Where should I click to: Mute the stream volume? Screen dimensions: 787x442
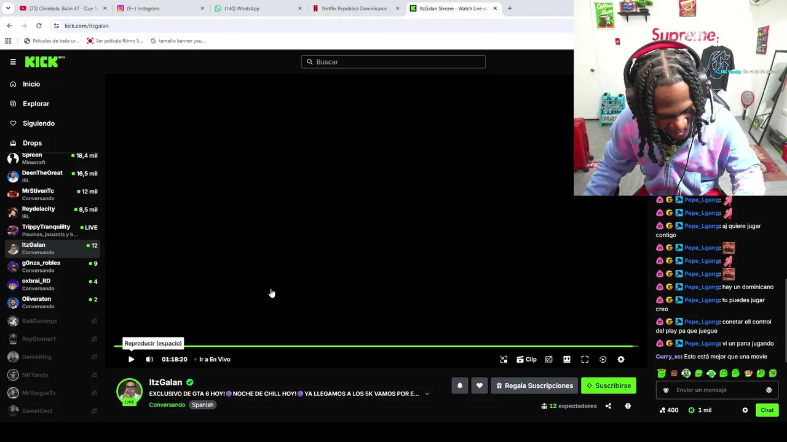(149, 359)
